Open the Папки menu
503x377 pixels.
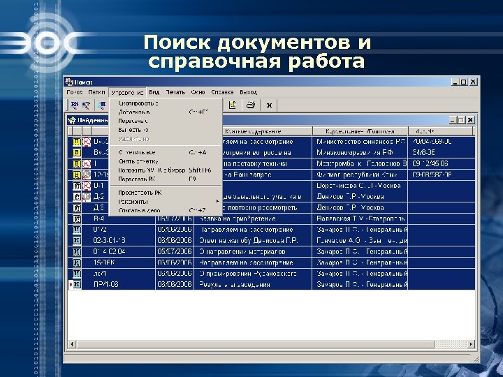click(x=96, y=92)
